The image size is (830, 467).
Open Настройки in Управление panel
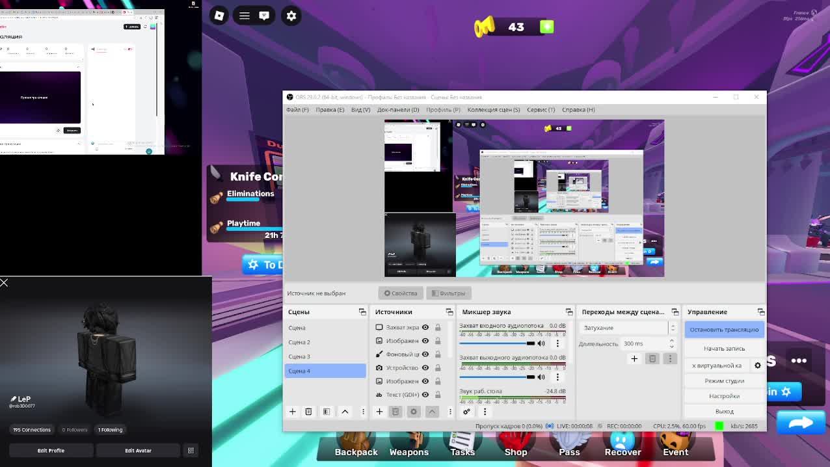click(724, 396)
